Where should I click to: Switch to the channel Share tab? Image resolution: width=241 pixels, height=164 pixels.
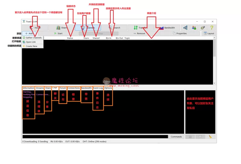click(x=48, y=88)
